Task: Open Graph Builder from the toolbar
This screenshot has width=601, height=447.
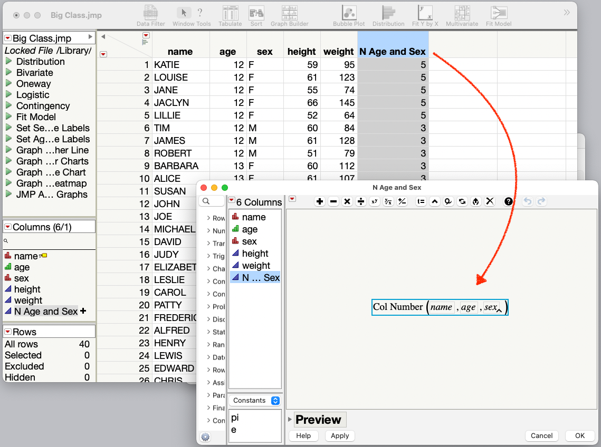Action: 289,13
